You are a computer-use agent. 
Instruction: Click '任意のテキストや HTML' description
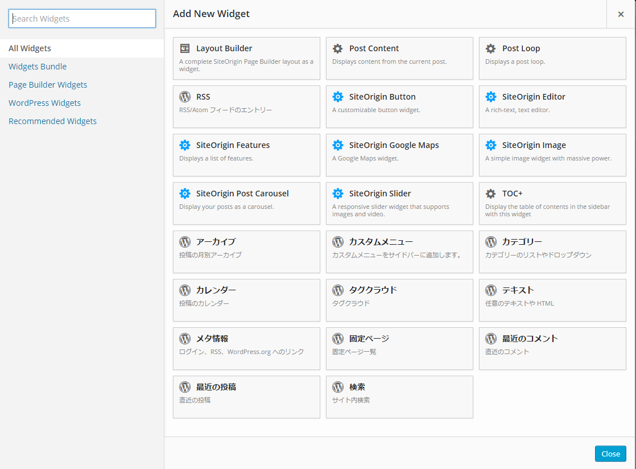[x=519, y=303]
